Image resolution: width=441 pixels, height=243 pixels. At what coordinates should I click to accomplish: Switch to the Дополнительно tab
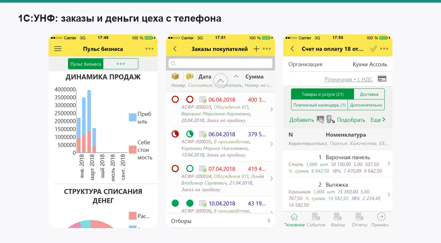click(366, 105)
